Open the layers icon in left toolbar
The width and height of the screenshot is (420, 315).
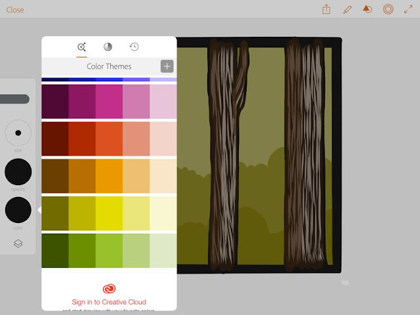tap(18, 243)
